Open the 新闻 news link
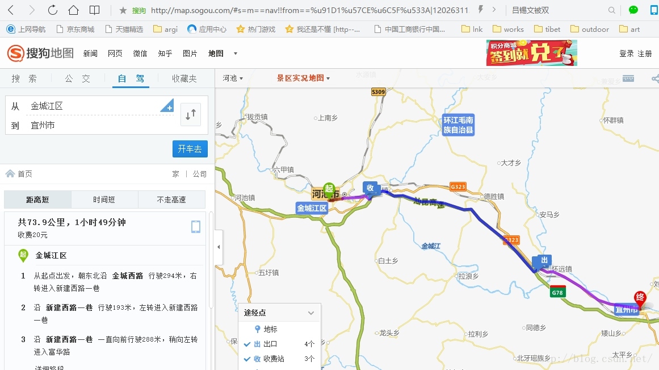 (90, 53)
